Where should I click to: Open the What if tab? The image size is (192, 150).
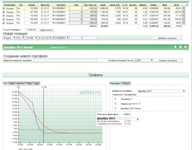126,83
